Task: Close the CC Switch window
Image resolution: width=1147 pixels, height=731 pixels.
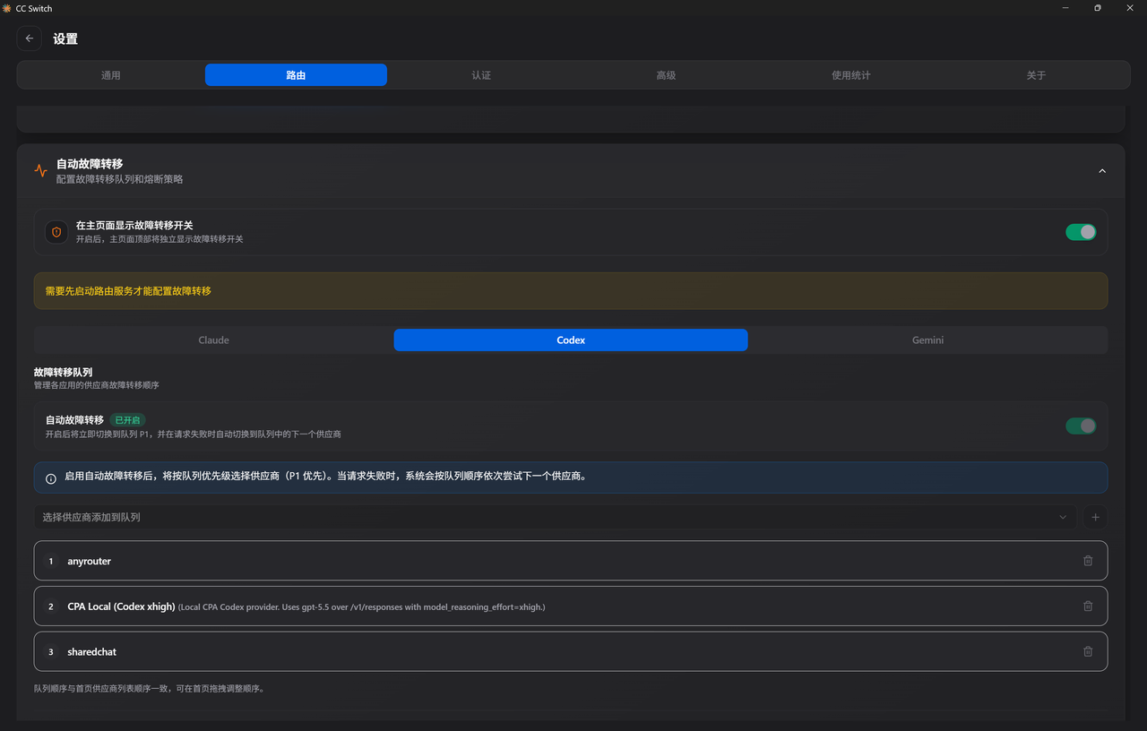Action: 1130,8
